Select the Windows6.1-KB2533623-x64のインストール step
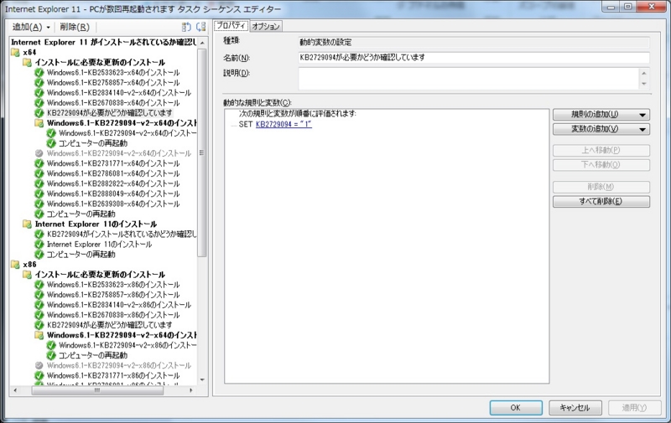Viewport: 671px width, 423px height. point(113,73)
